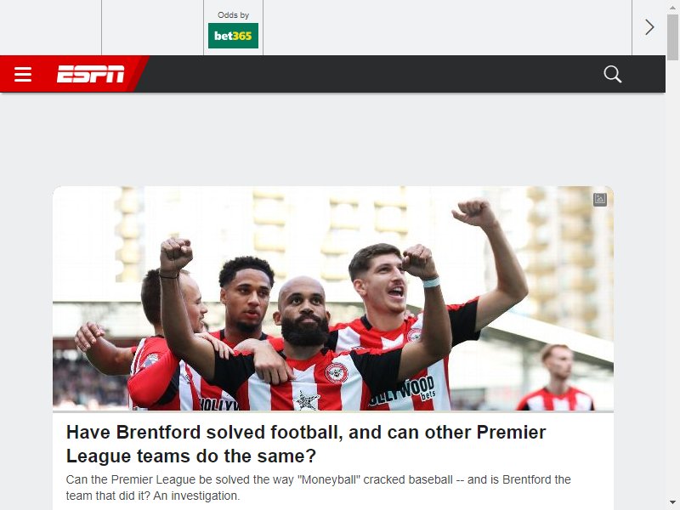Open the hamburger navigation menu
Screen dimensions: 680x510
point(23,74)
